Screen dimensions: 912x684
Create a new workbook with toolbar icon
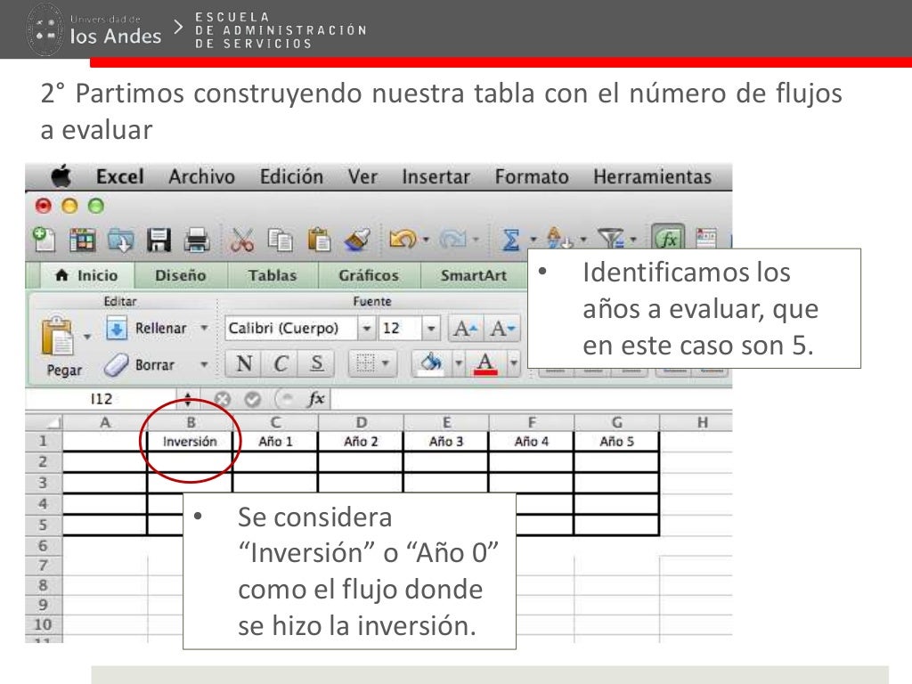tap(44, 239)
